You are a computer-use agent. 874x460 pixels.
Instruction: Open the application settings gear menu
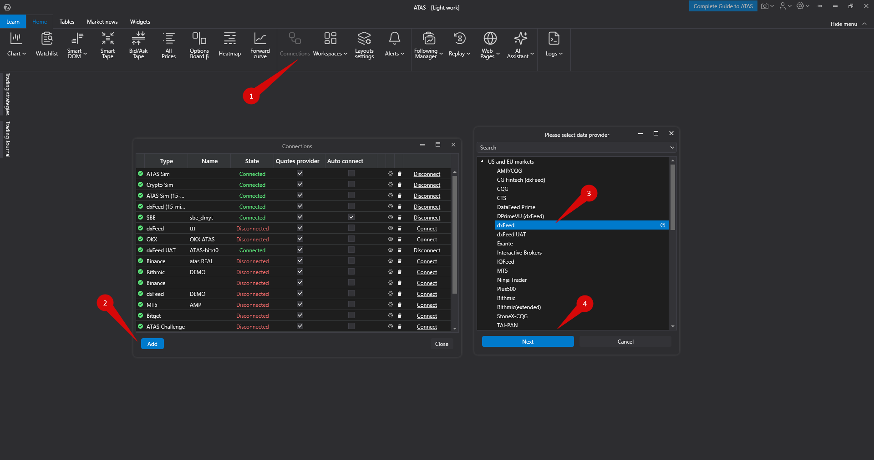click(x=803, y=6)
